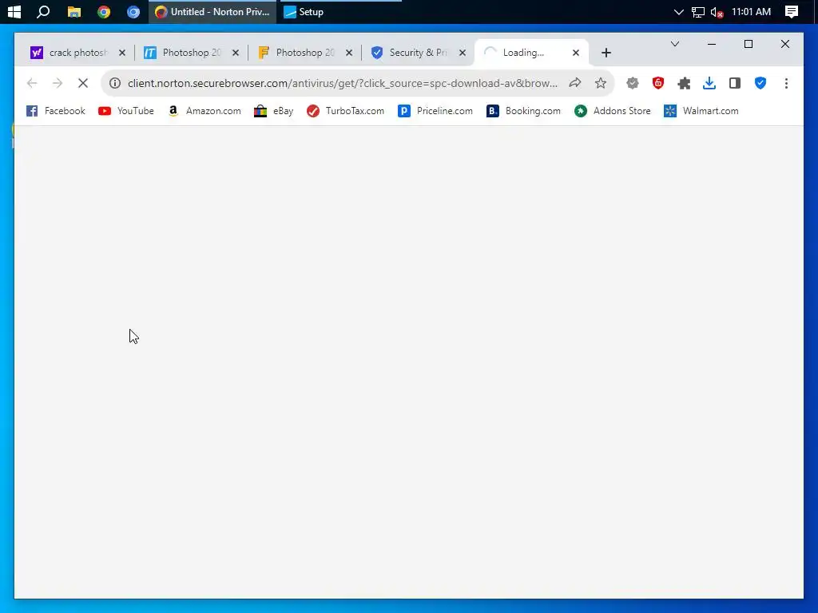Stop loading the current page

point(83,83)
